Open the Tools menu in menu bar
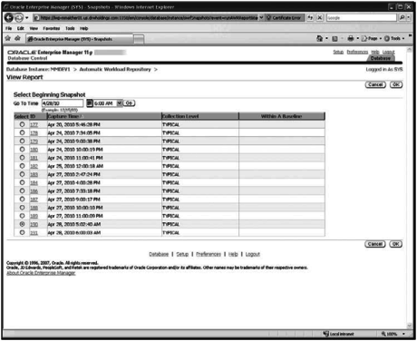Image resolution: width=417 pixels, height=341 pixels. click(70, 28)
